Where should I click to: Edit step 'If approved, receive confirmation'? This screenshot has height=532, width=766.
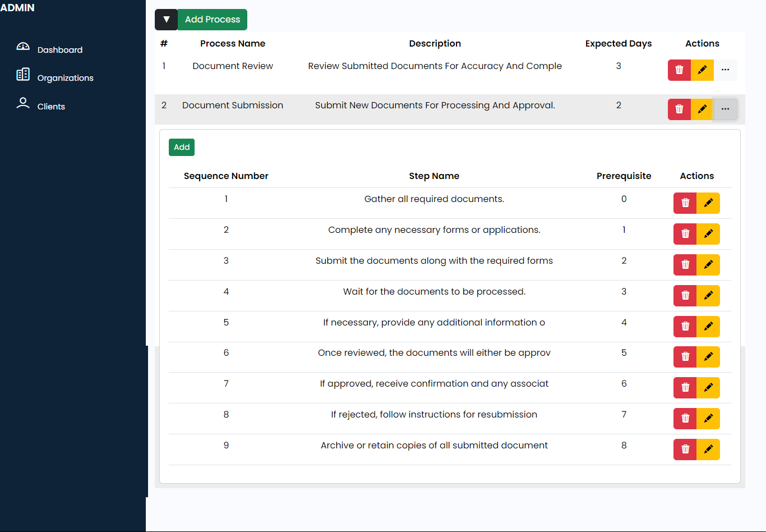[x=708, y=388]
